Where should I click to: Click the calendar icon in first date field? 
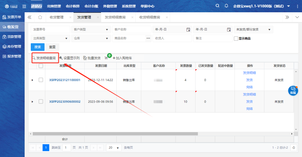point(188,30)
